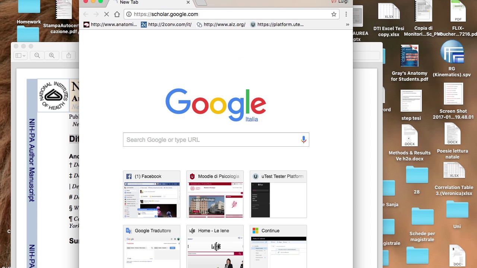
Task: Open the Facebook shortcut tile
Action: tap(152, 194)
